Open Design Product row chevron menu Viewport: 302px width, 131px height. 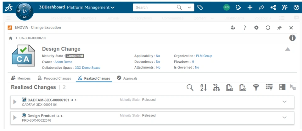284,118
